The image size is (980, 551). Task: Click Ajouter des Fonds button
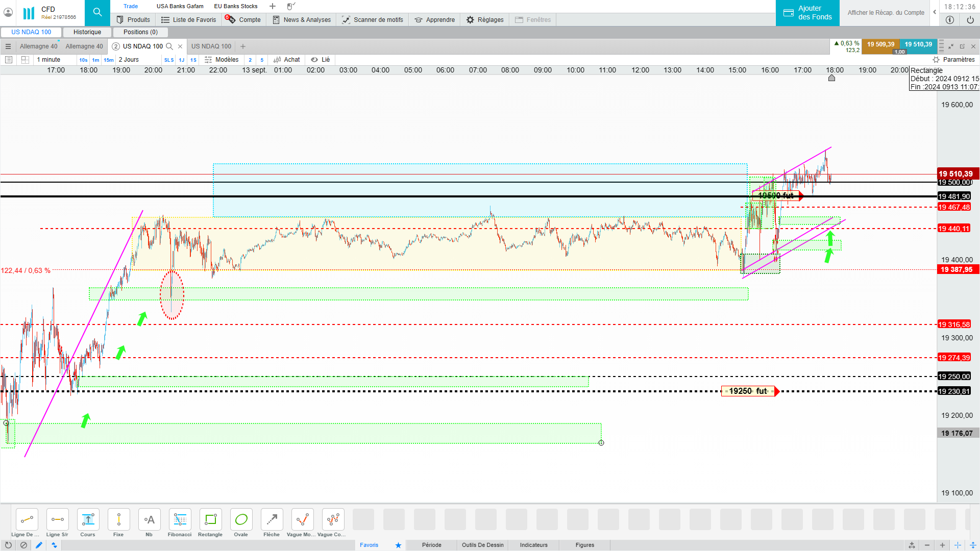[x=807, y=13]
